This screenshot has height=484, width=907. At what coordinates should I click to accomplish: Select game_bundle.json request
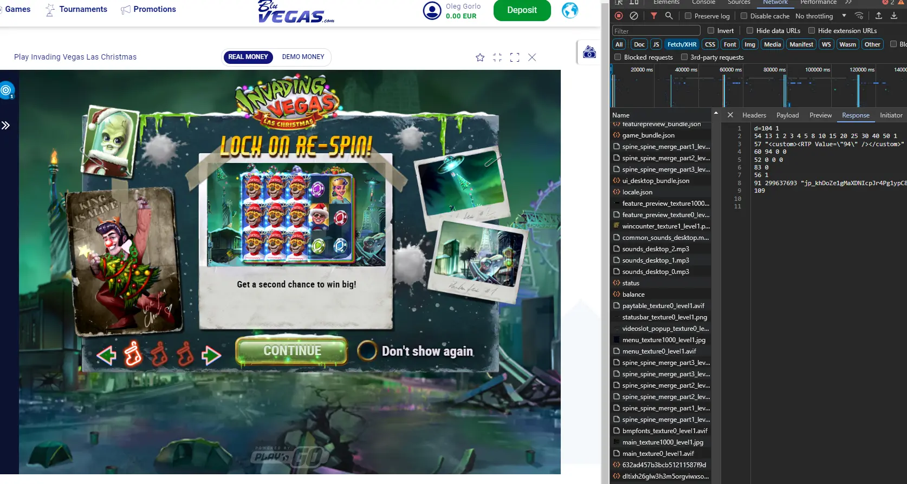click(661, 135)
